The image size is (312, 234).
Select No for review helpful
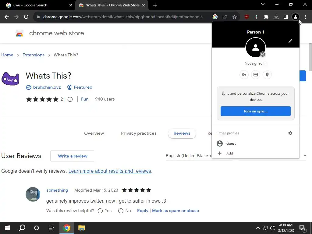(121, 211)
